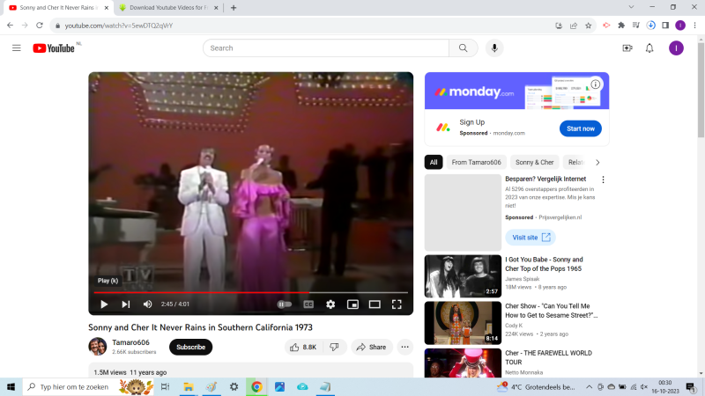Click the search magnifier button
The height and width of the screenshot is (396, 705).
click(x=464, y=48)
